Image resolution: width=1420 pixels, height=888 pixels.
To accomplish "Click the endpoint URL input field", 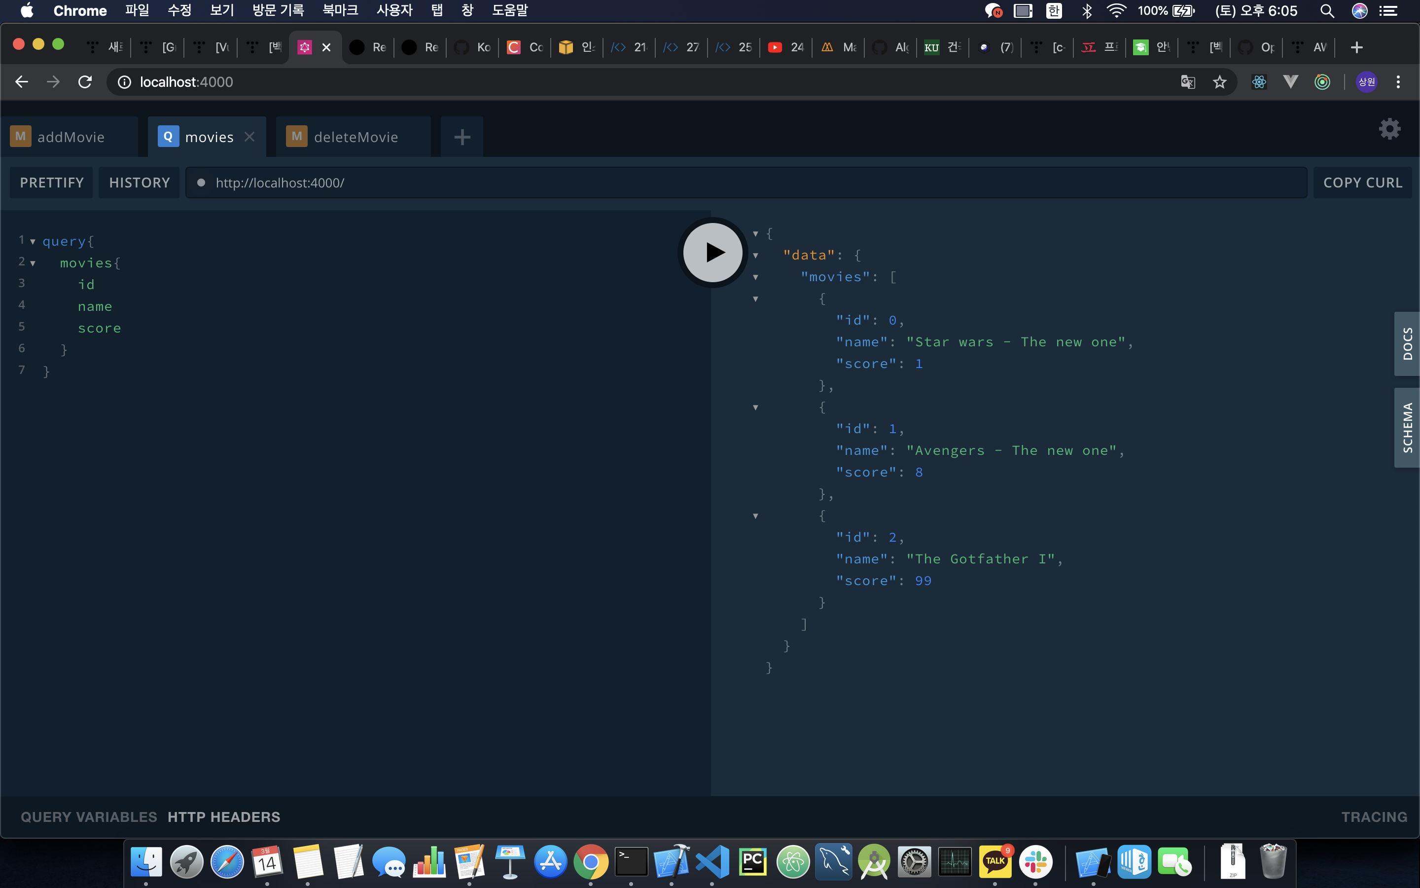I will [745, 183].
